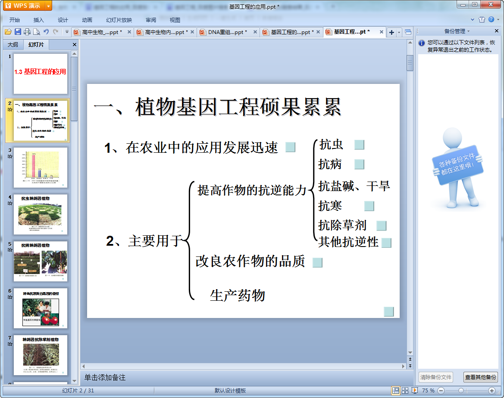Image resolution: width=504 pixels, height=398 pixels.
Task: Close the 备份管理 backup panel
Action: point(497,31)
